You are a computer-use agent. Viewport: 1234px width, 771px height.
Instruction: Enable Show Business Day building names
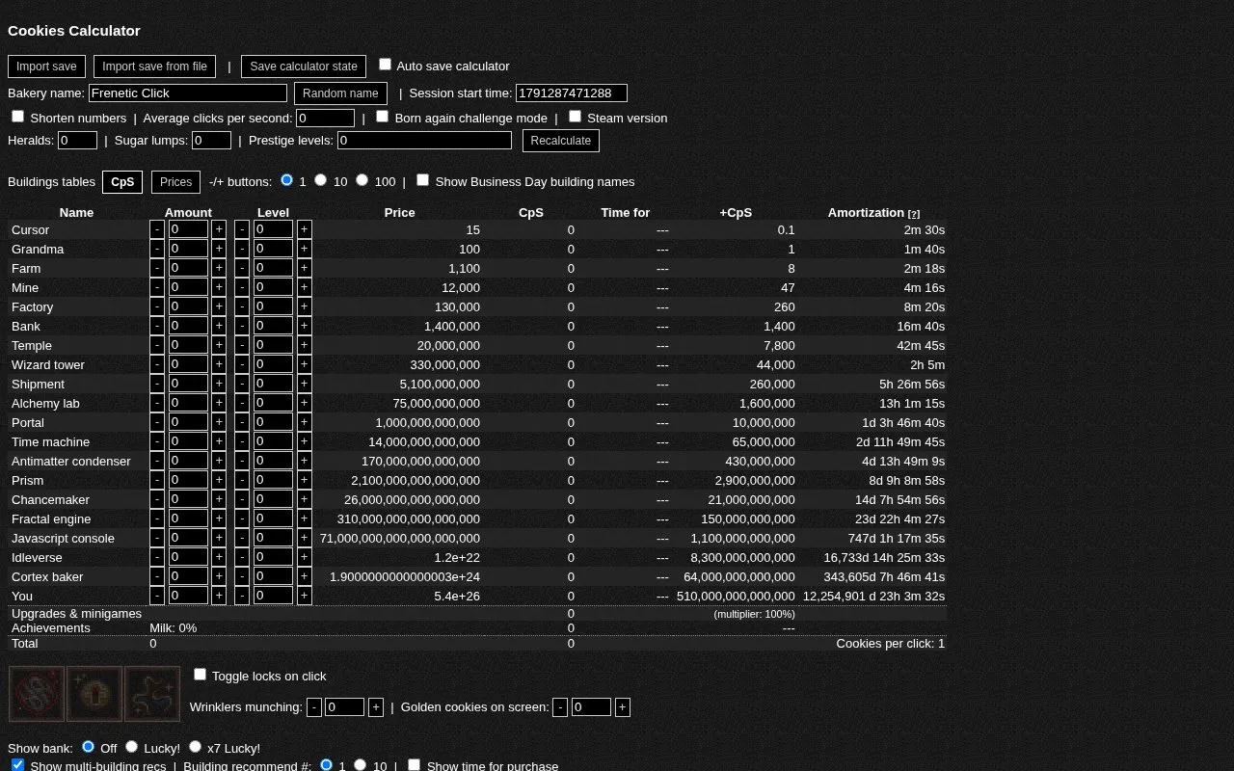click(x=423, y=180)
